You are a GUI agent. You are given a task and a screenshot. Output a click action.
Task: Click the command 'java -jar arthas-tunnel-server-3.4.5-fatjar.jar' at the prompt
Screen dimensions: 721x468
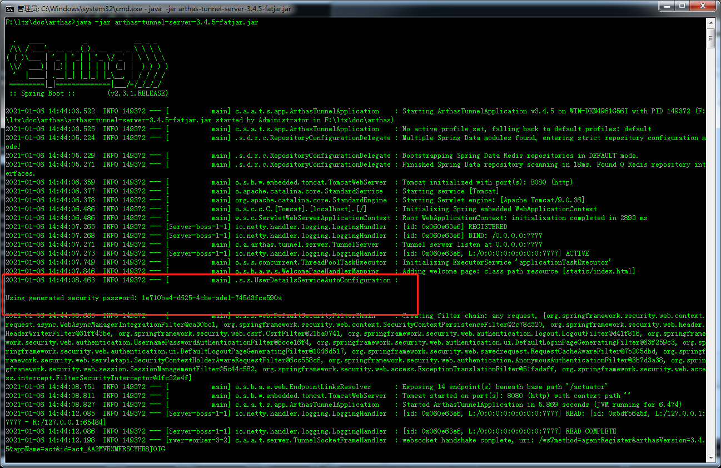pyautogui.click(x=166, y=22)
